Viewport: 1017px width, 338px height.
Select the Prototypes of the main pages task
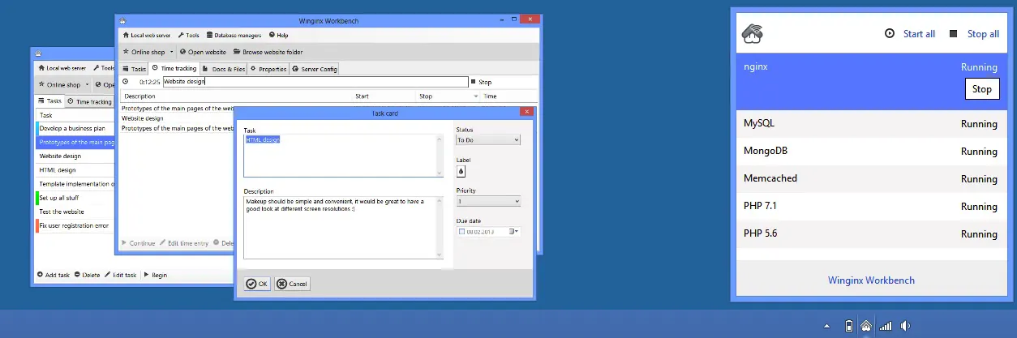click(x=75, y=142)
